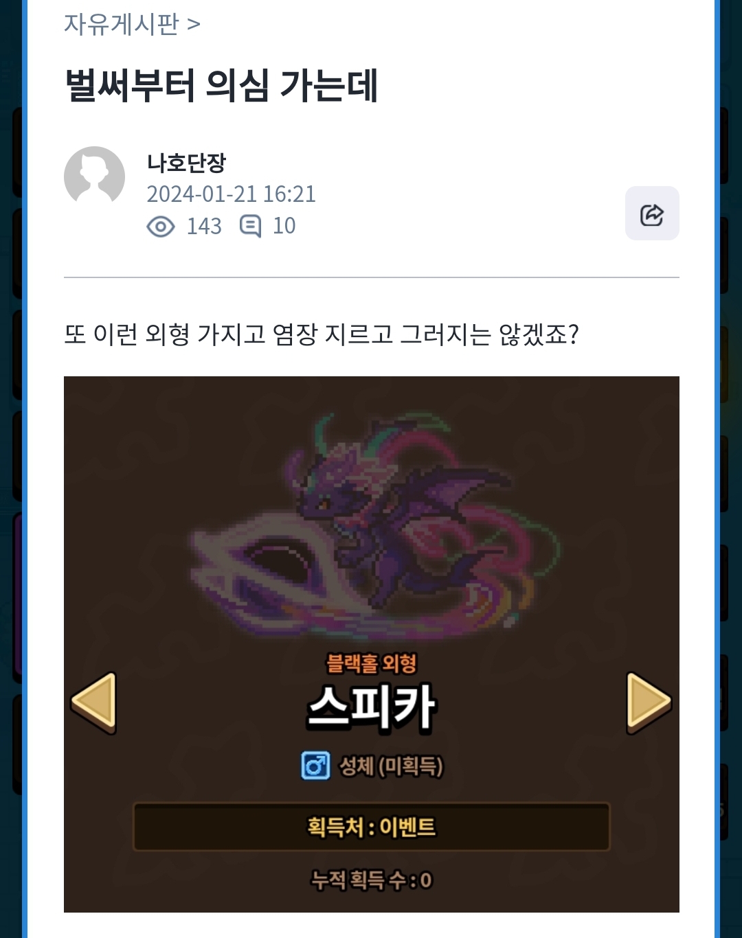
Task: Click the left gold arrow for previous skin
Action: click(x=94, y=702)
